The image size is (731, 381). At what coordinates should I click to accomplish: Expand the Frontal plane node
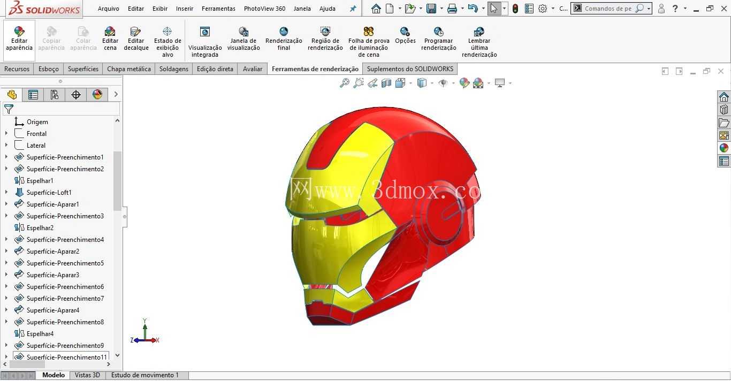pyautogui.click(x=6, y=134)
